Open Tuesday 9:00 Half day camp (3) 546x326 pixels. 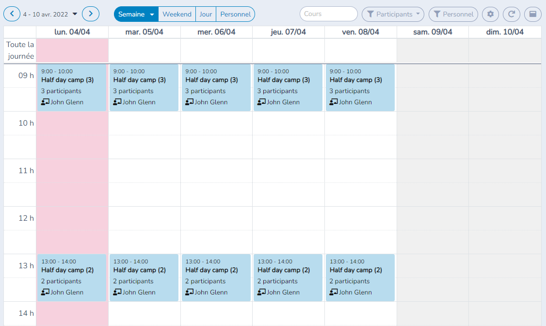[144, 87]
